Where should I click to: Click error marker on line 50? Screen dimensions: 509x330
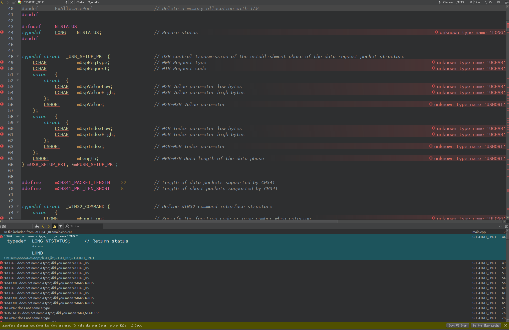coord(2,68)
